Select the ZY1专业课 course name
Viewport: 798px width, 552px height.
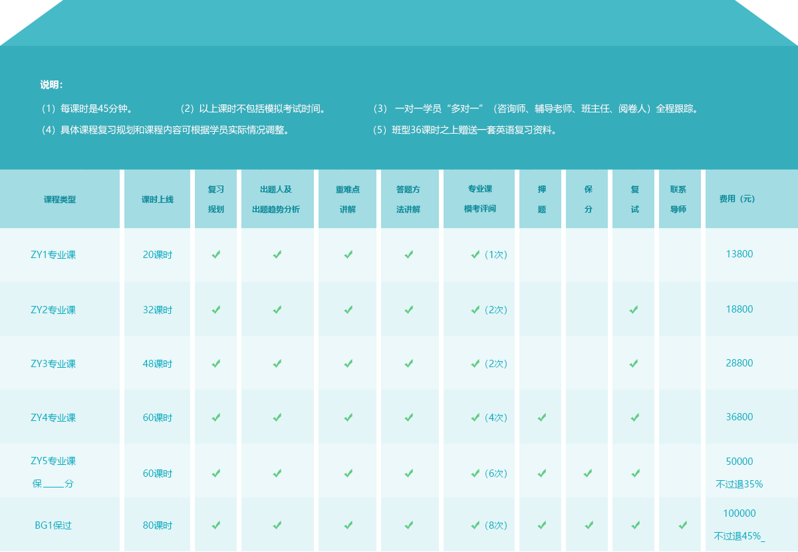53,254
